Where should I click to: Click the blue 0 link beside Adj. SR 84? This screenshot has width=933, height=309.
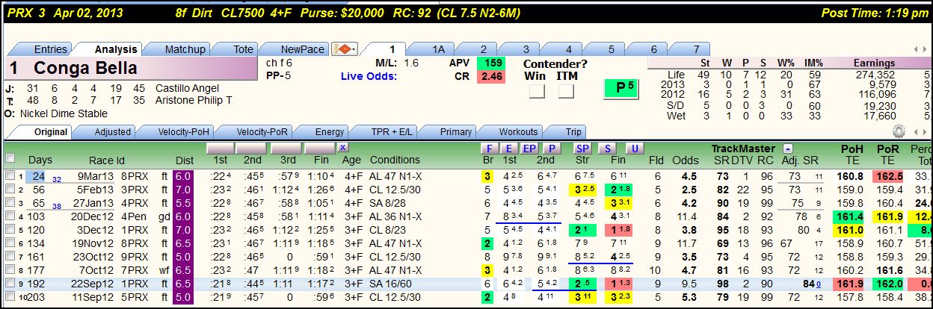click(818, 286)
